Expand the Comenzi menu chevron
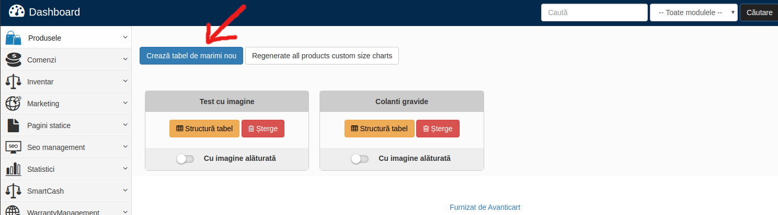Screen dimensions: 778x215 (x=125, y=59)
